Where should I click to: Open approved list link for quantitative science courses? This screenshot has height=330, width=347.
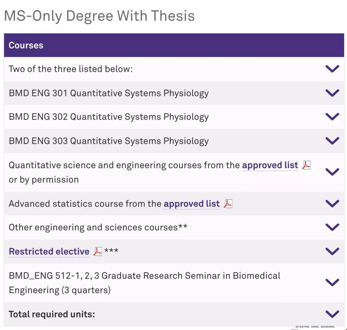point(270,165)
